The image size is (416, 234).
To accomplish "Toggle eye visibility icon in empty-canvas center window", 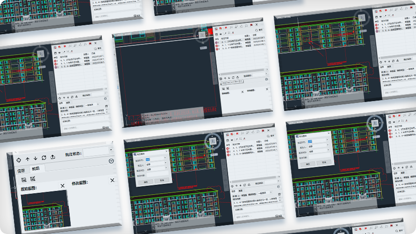I will (221, 34).
